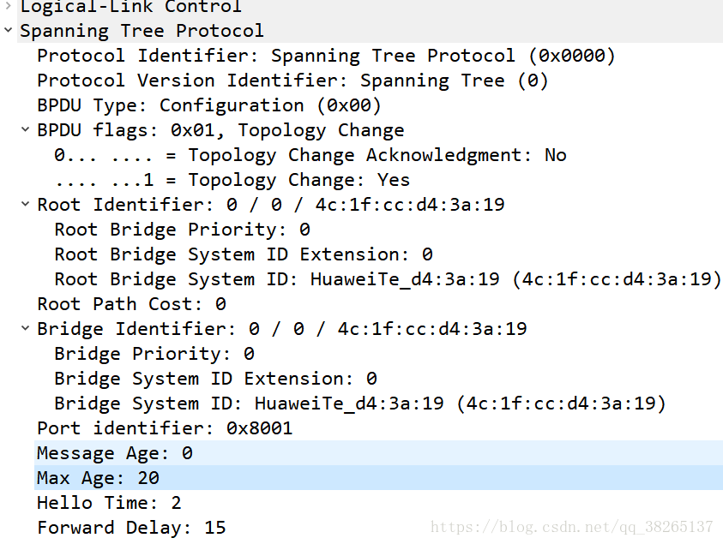The height and width of the screenshot is (544, 723).
Task: Select Root Bridge System ID Extension
Action: [x=243, y=254]
